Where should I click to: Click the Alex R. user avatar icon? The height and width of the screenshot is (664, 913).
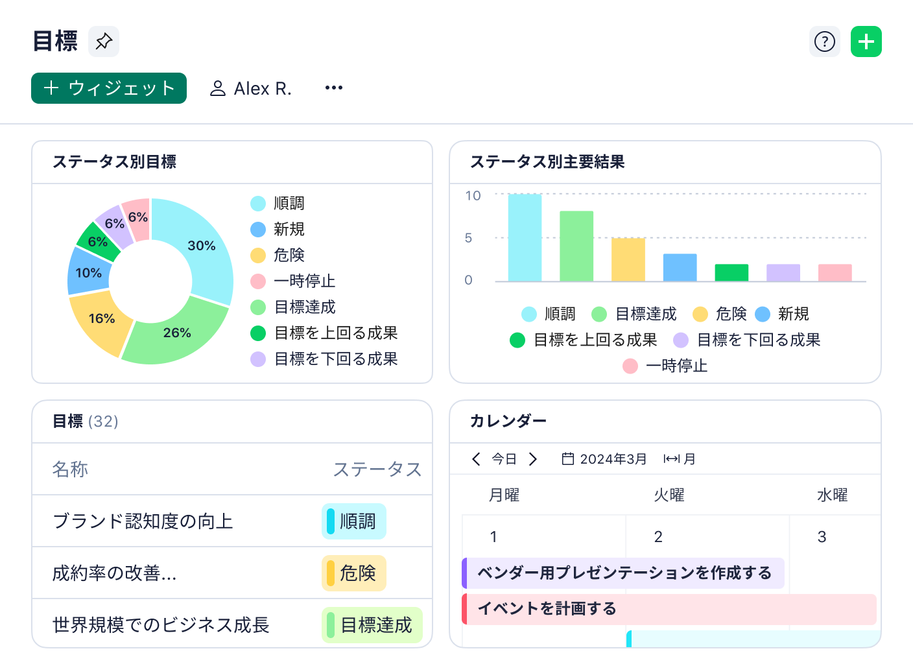[218, 88]
